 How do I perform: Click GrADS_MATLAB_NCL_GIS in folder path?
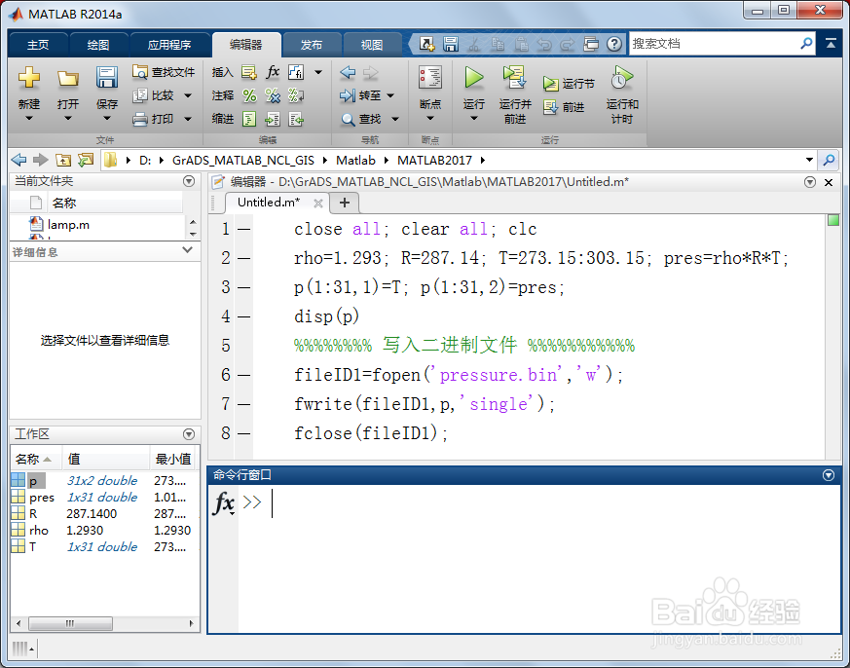pyautogui.click(x=243, y=160)
